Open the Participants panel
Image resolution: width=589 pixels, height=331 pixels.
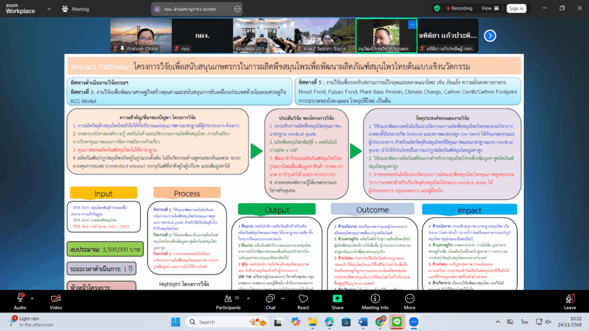click(228, 300)
